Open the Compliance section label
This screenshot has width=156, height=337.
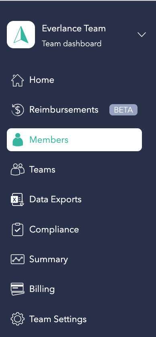pyautogui.click(x=54, y=230)
